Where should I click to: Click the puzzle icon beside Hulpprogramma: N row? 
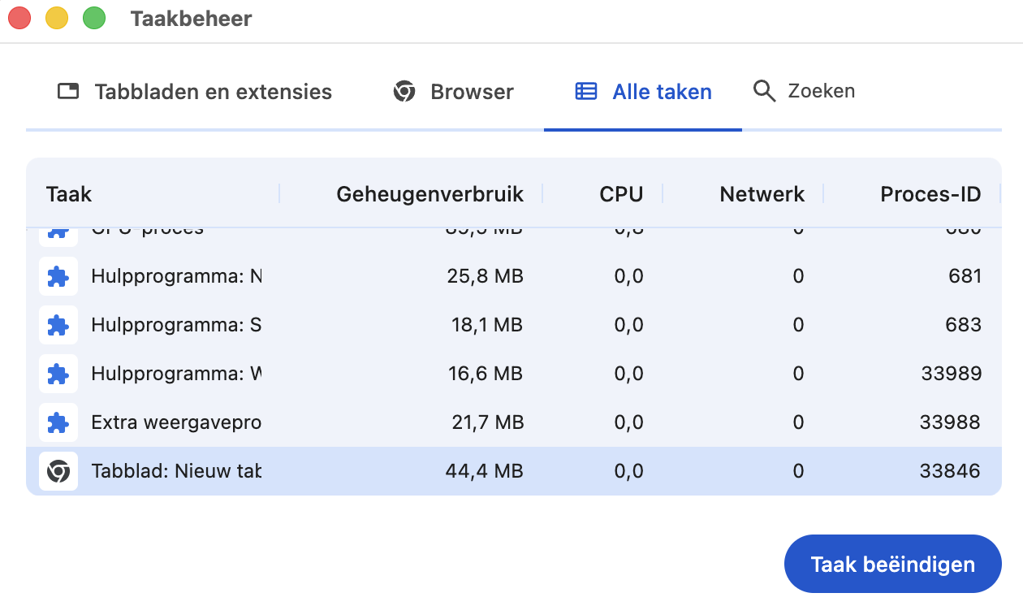point(58,276)
